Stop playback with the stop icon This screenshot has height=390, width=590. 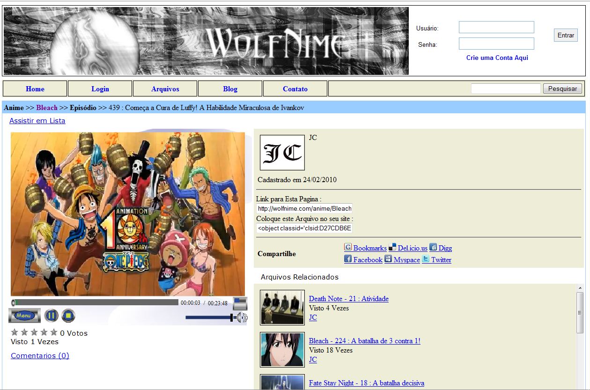[x=67, y=316]
